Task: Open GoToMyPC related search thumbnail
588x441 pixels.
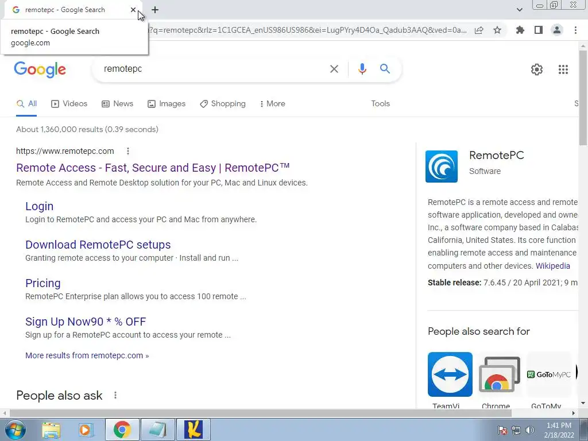Action: click(549, 374)
